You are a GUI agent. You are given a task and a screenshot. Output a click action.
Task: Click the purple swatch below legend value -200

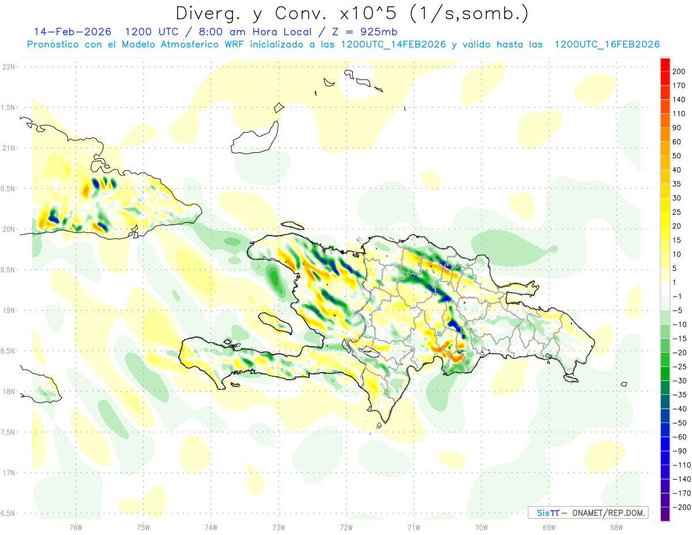pos(665,514)
